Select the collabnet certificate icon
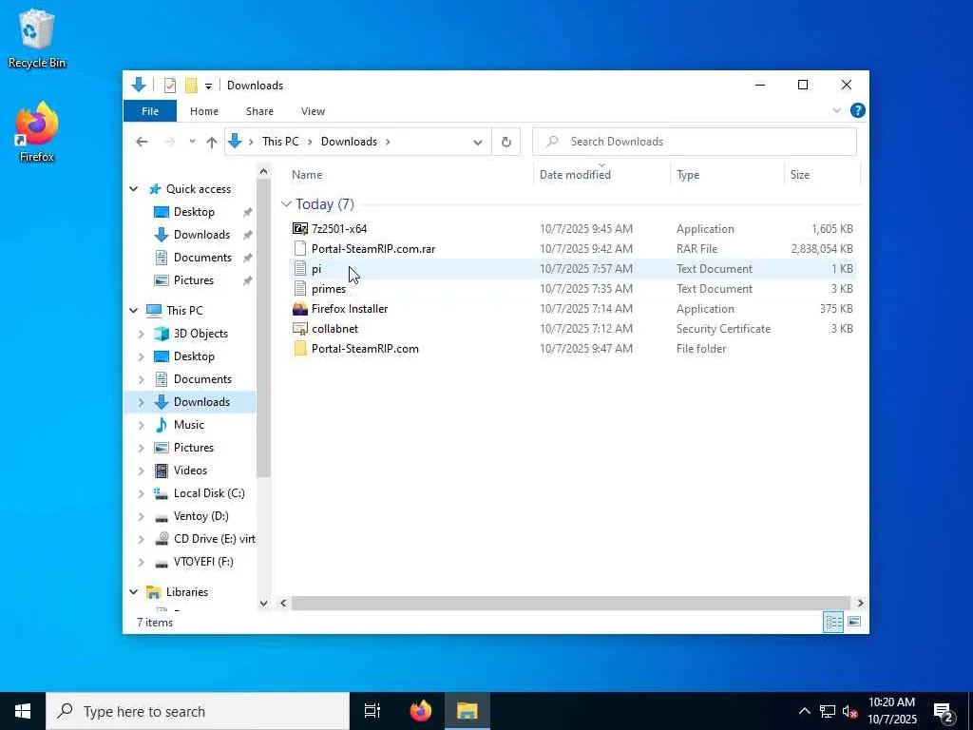 coord(299,328)
